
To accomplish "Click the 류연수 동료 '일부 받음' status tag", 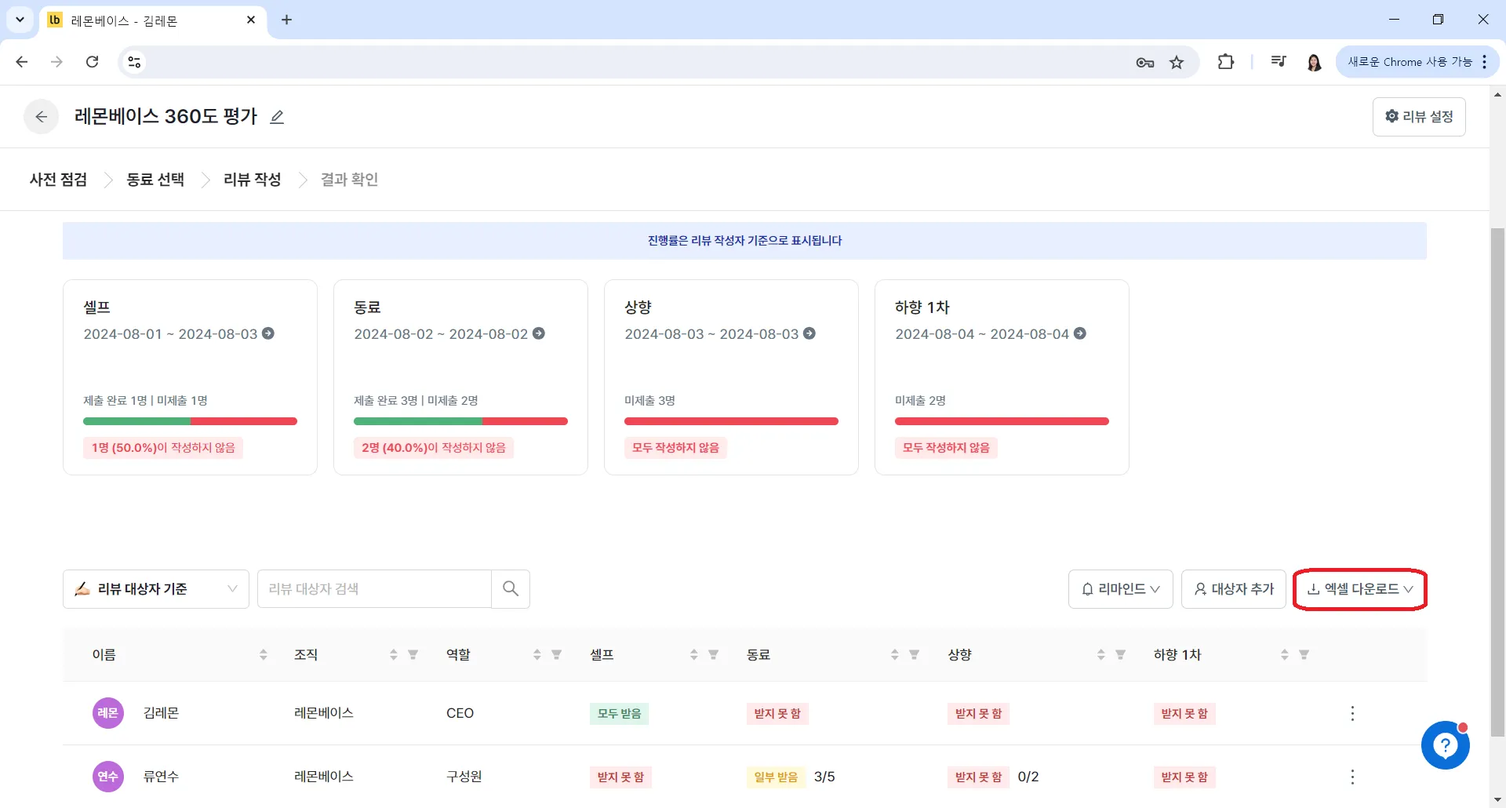I will [x=776, y=777].
